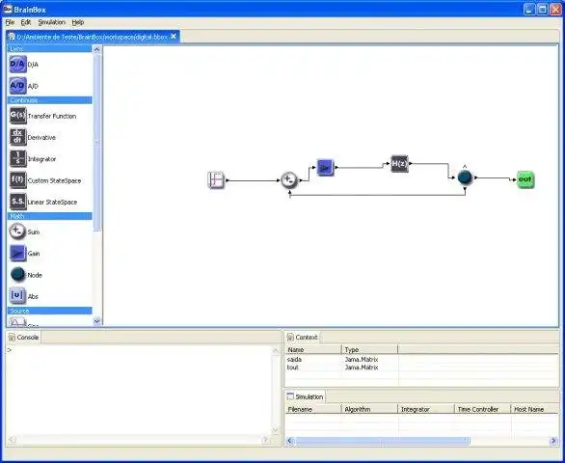Click the palette vertical scrollbar thumb
Screen dimensions: 565x463
(x=96, y=143)
